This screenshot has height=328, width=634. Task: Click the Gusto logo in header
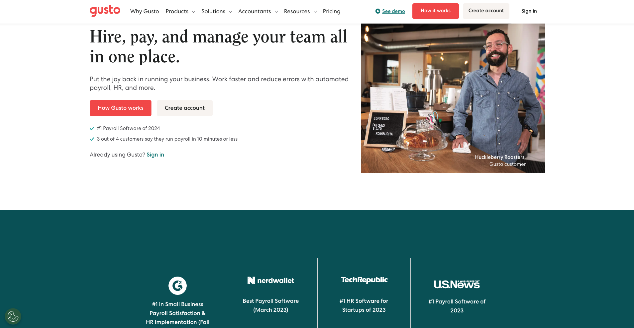click(105, 11)
